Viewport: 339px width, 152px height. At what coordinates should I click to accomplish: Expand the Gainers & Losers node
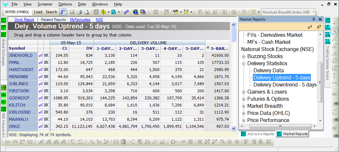[x=244, y=92]
